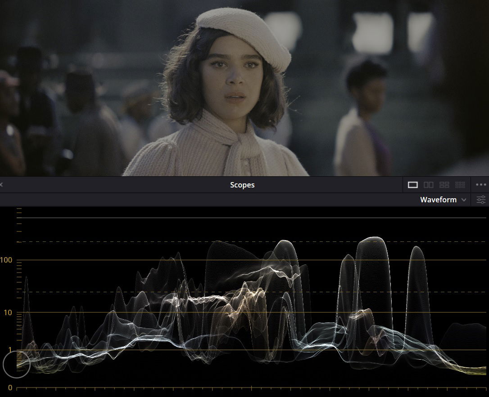Click the viewer image of the woman
Image resolution: width=489 pixels, height=397 pixels.
click(x=244, y=88)
